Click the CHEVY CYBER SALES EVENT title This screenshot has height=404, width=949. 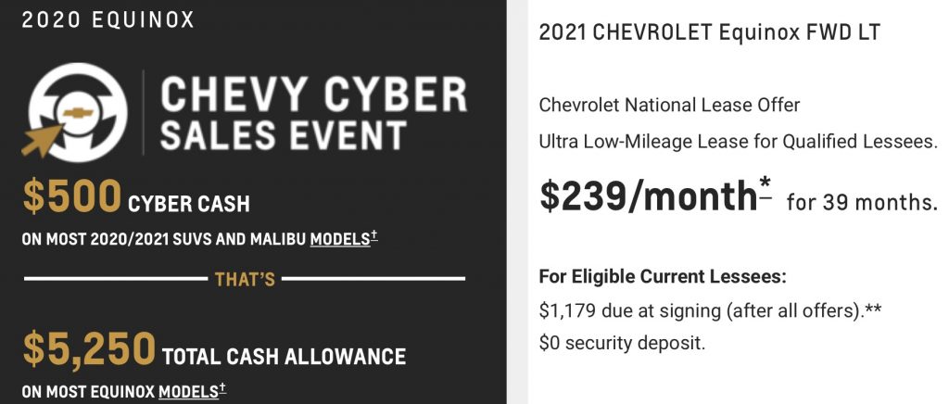(313, 113)
